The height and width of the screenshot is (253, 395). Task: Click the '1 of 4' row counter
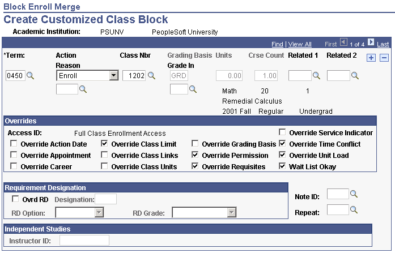[357, 45]
